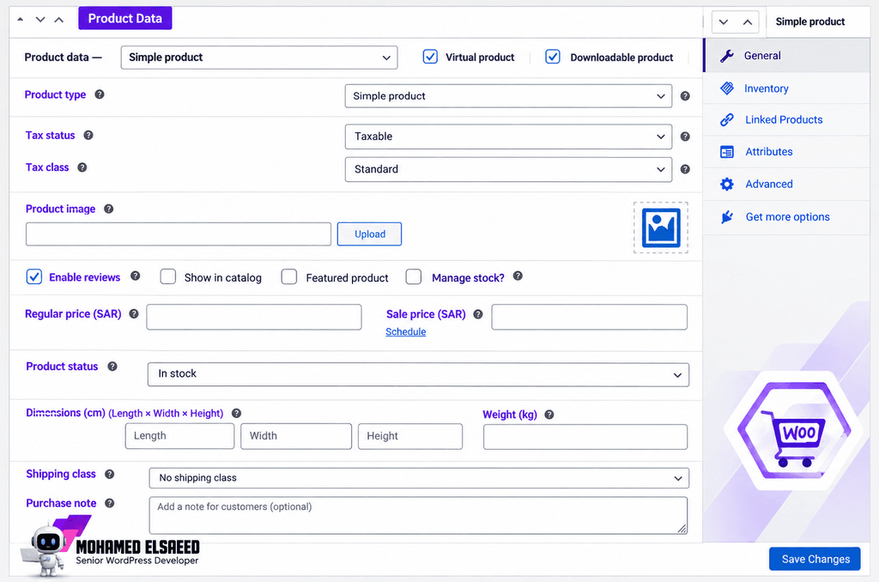Open the No shipping class dropdown
The image size is (879, 582).
(419, 478)
